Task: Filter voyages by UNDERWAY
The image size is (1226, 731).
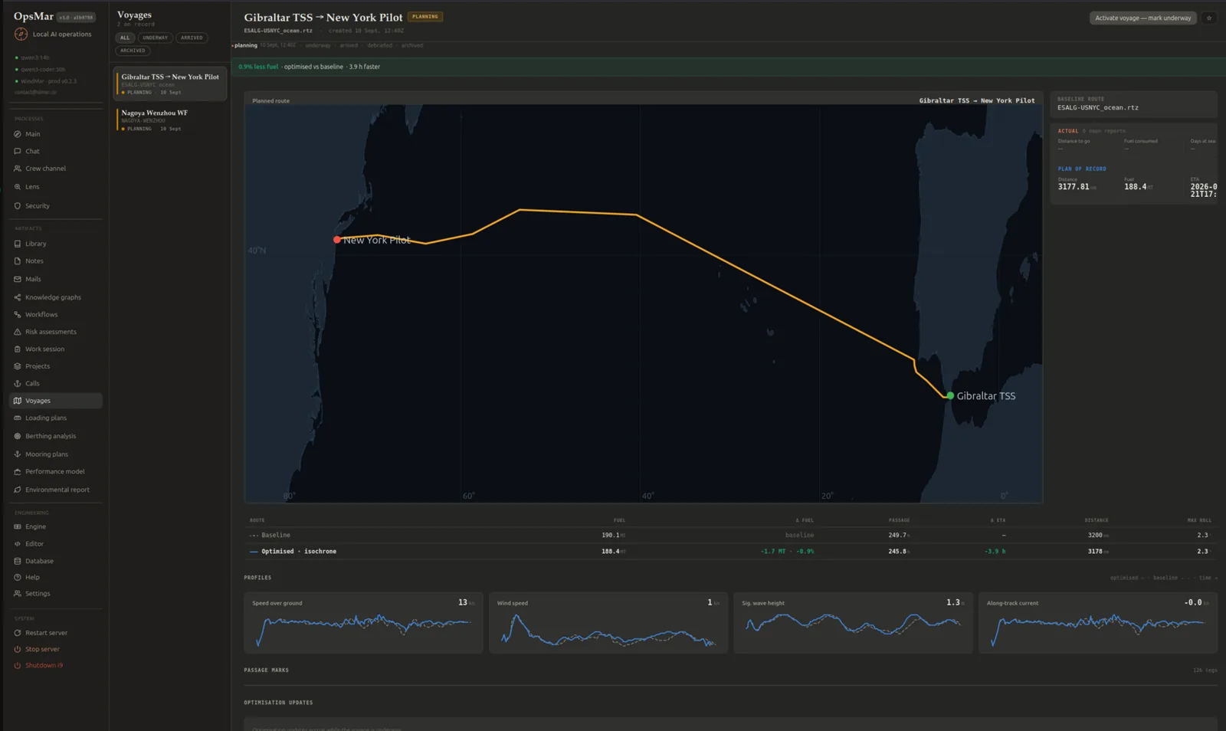Action: 155,38
